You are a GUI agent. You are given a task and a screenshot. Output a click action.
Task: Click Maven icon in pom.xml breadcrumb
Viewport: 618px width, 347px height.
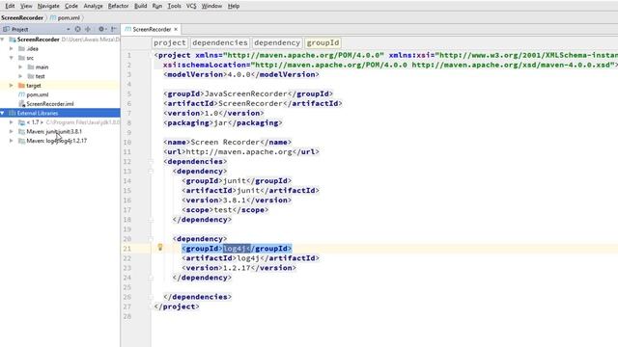coord(53,17)
